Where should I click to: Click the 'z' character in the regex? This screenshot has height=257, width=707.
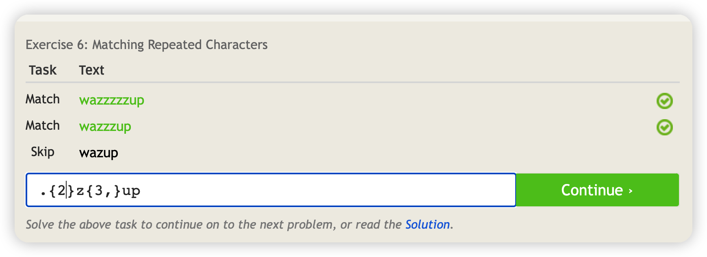(x=80, y=191)
